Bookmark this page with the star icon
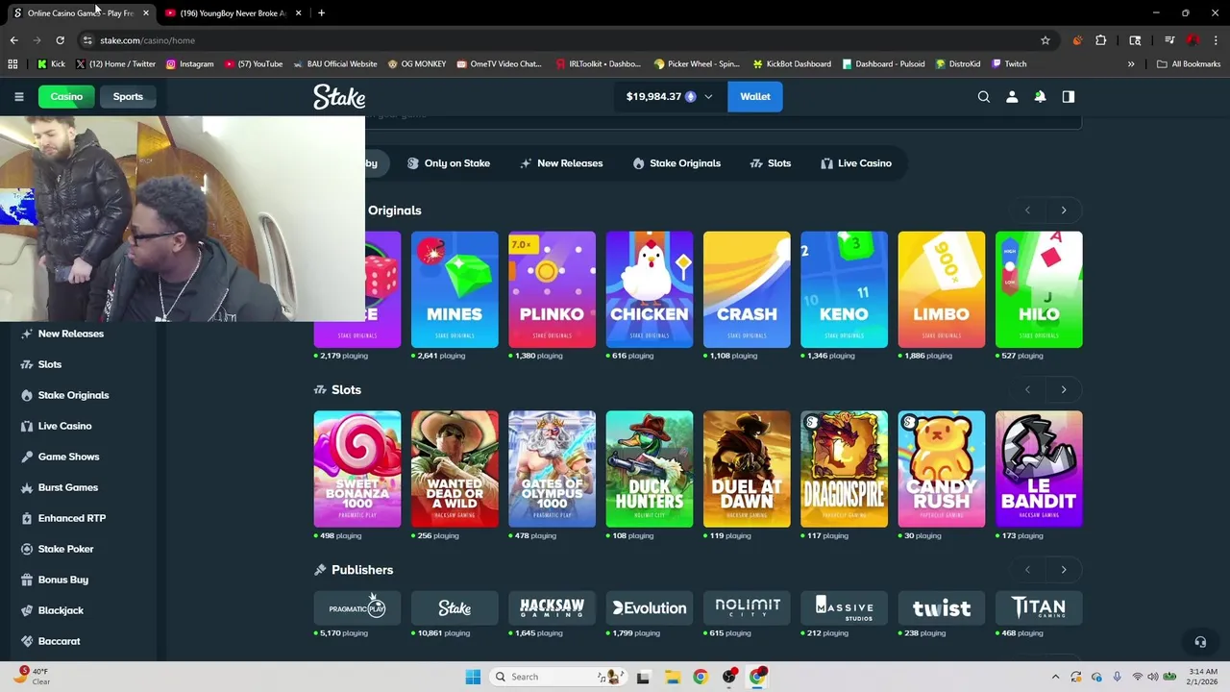This screenshot has height=692, width=1230. click(1045, 40)
